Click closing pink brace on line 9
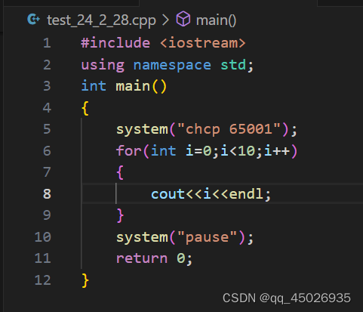Screen dimensions: 363x312 click(x=120, y=215)
